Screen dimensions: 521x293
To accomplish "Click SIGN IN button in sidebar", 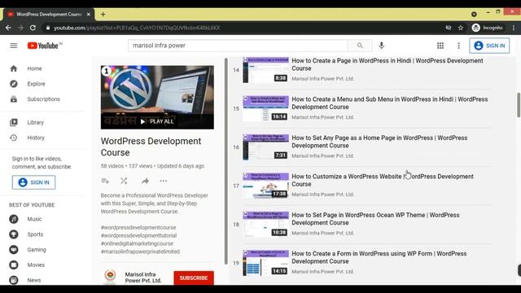I will (x=33, y=182).
